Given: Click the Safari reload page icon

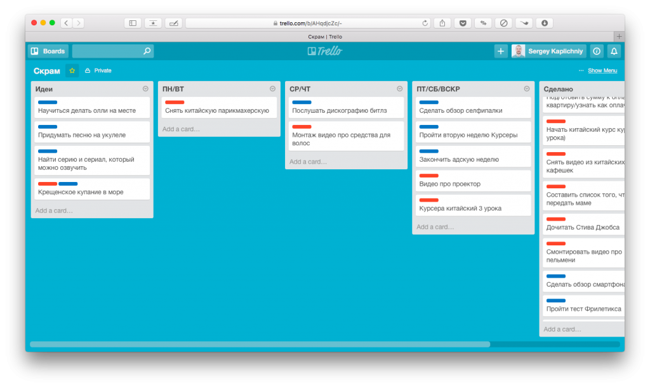Looking at the screenshot, I should coord(426,22).
